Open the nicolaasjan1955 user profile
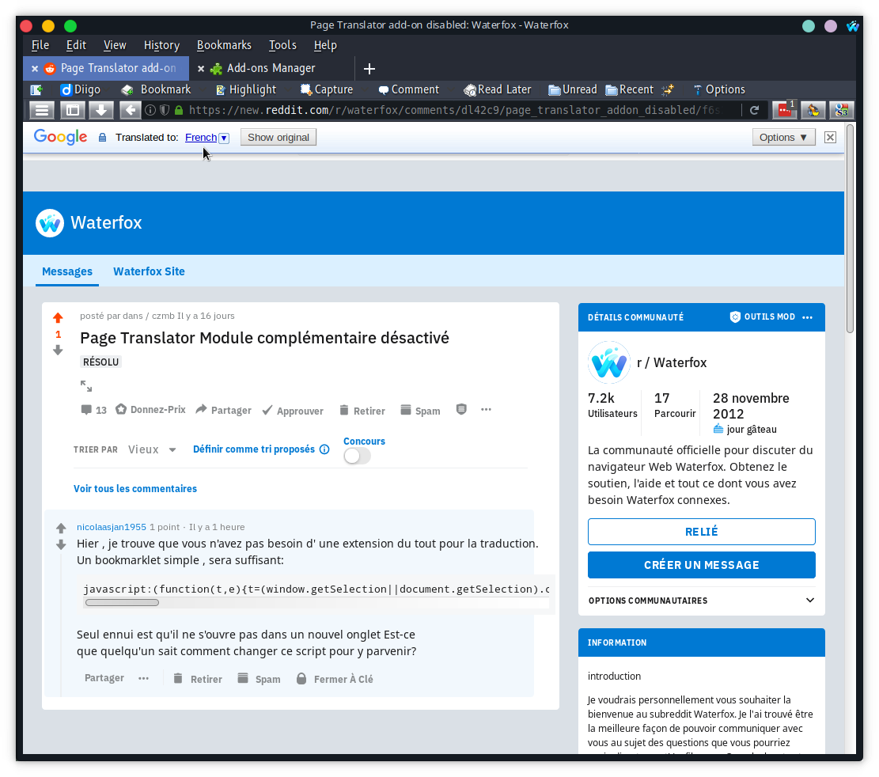The height and width of the screenshot is (777, 879). pos(112,527)
